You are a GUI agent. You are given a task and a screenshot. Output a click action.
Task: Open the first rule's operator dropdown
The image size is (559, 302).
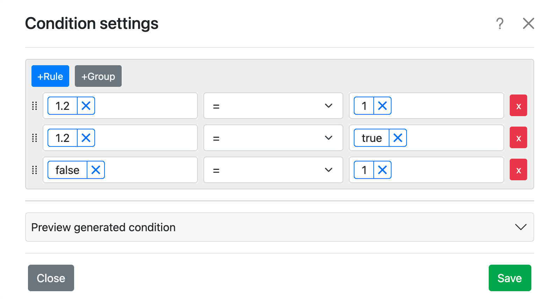pos(273,106)
